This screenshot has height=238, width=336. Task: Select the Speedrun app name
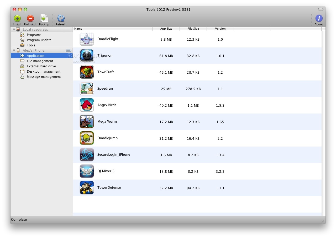click(x=105, y=88)
